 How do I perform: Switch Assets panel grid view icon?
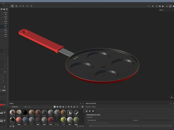(x=83, y=107)
